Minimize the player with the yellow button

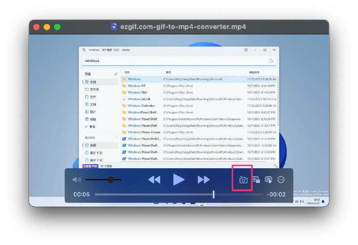[47, 27]
